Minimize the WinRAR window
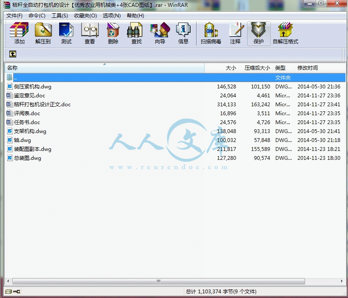The width and height of the screenshot is (348, 298). (x=310, y=3)
